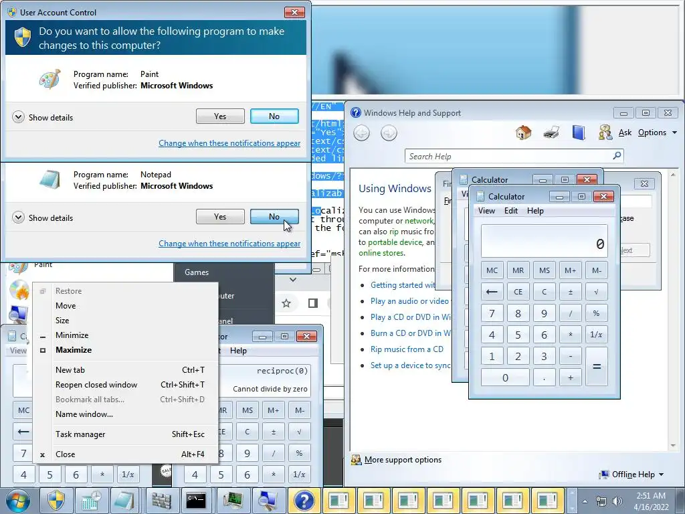Viewport: 685px width, 514px height.
Task: Go to Help and Support home page
Action: (523, 133)
